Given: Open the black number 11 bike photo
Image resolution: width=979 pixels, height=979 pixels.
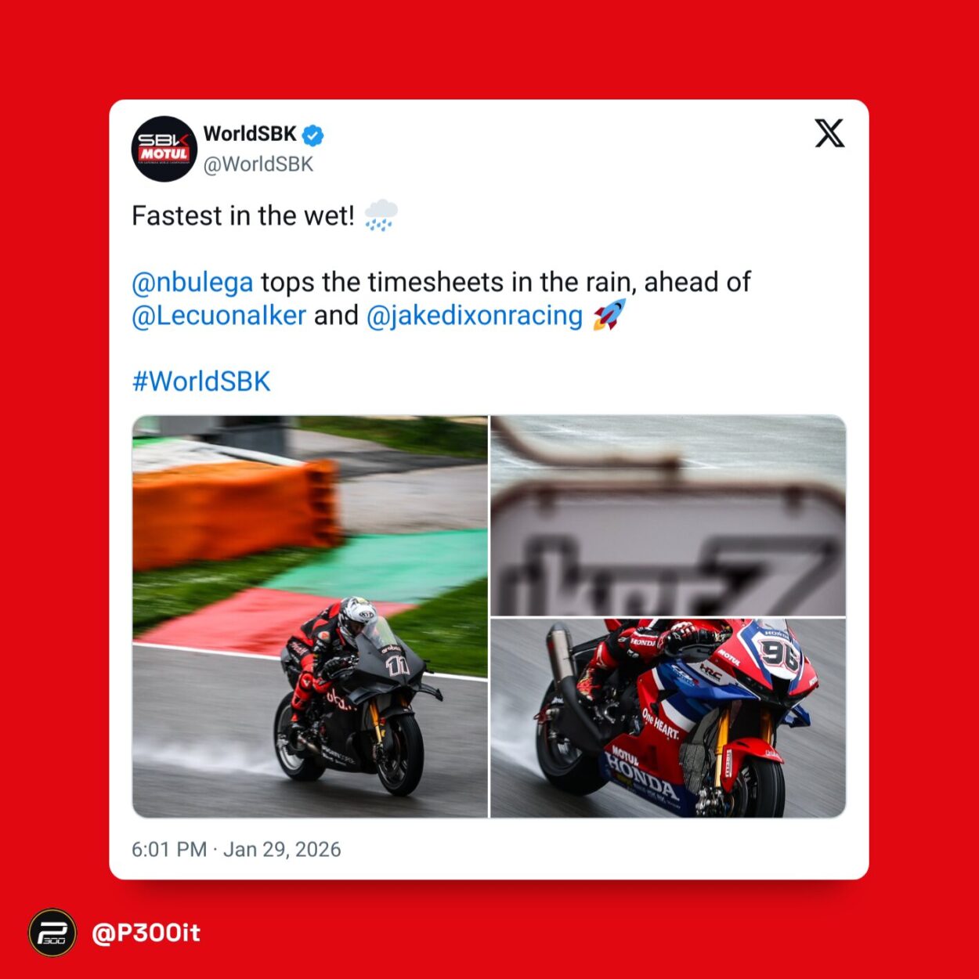Looking at the screenshot, I should point(310,616).
